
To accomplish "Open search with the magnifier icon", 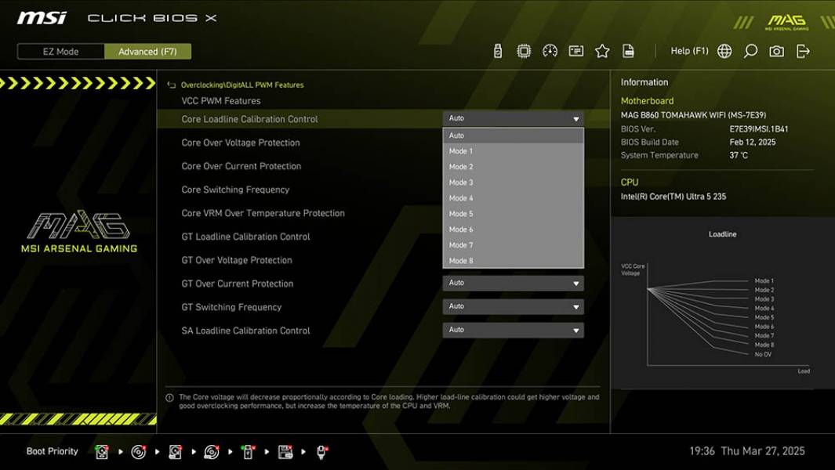I will pyautogui.click(x=750, y=51).
